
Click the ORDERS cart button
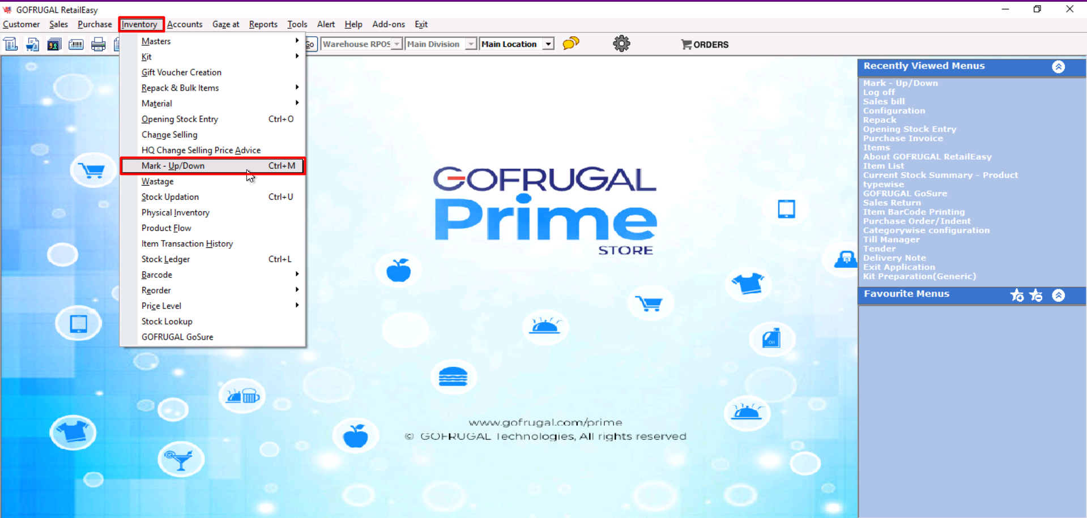[x=705, y=44]
